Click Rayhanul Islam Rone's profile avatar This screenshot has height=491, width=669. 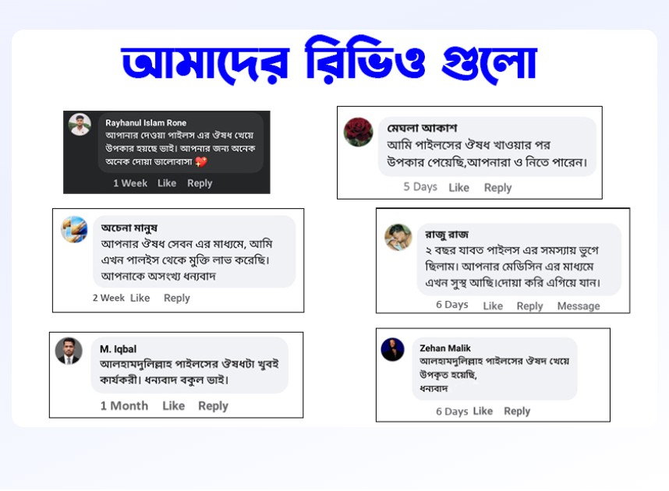(x=80, y=125)
